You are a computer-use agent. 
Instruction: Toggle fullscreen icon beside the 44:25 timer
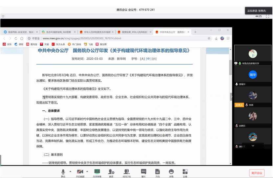click(267, 16)
